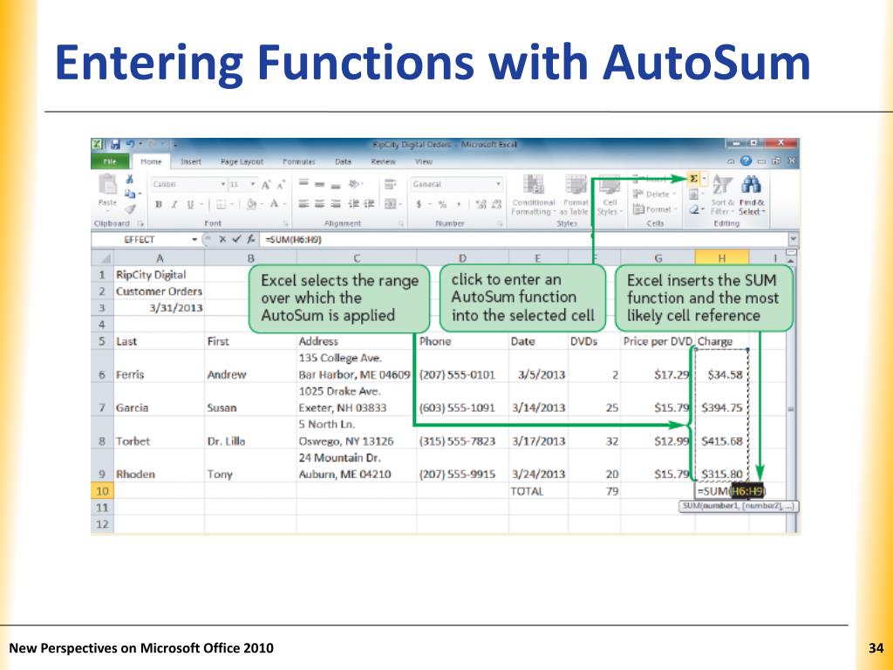The height and width of the screenshot is (670, 893).
Task: Click the Format Painter brush icon
Action: click(x=130, y=209)
